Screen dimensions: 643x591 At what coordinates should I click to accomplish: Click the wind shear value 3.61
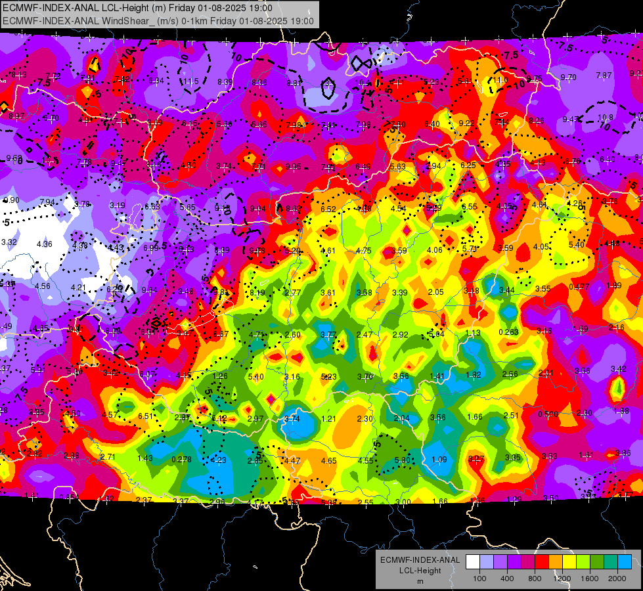[328, 292]
